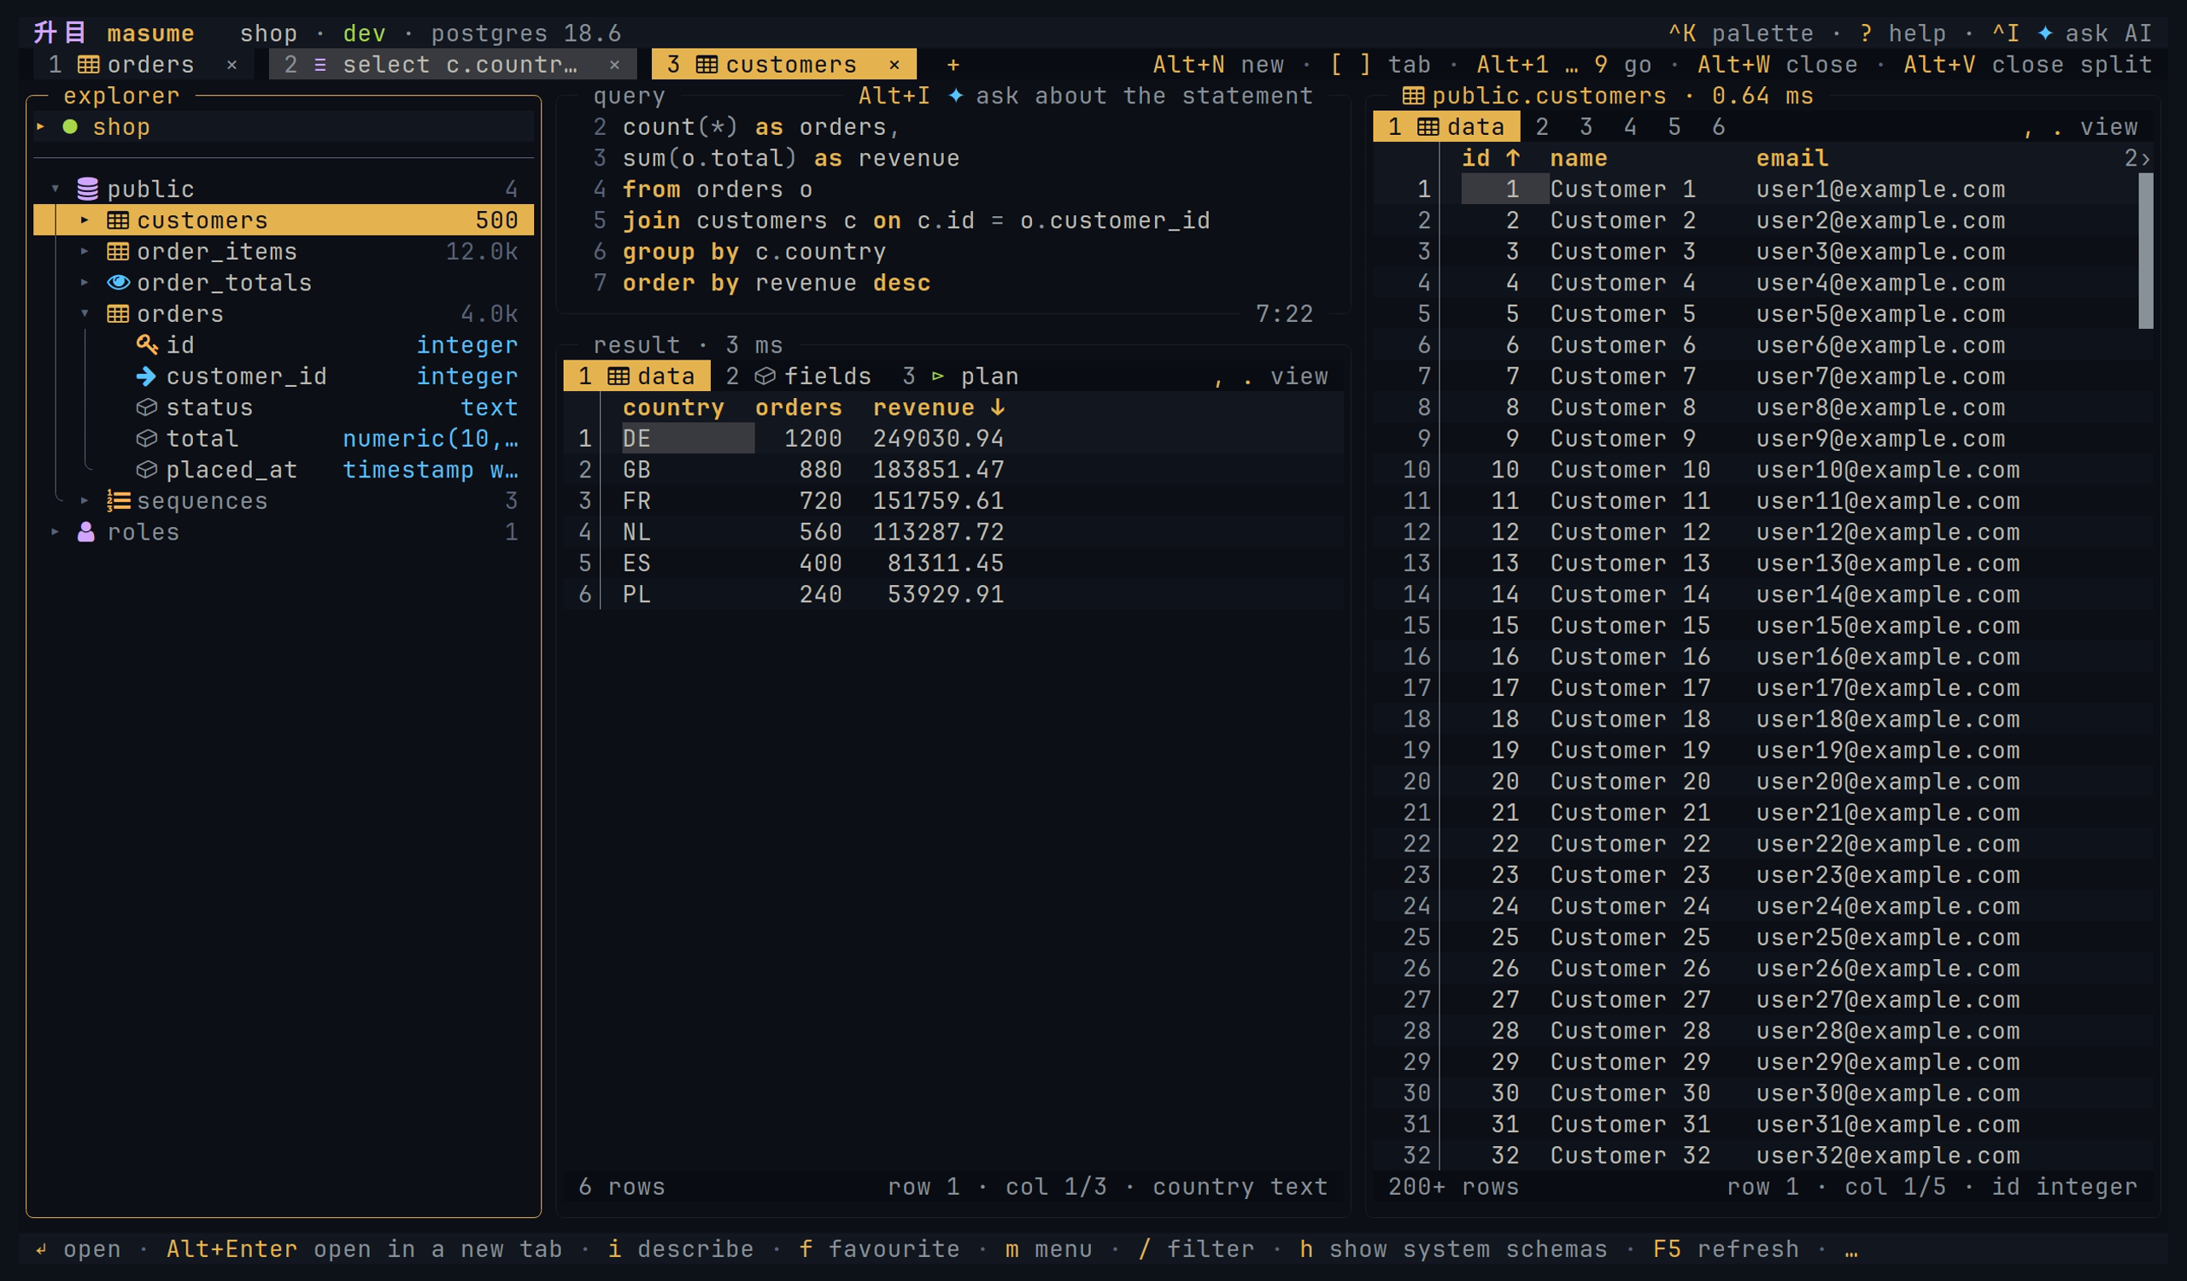Click F5 refresh in the footer
The height and width of the screenshot is (1281, 2187).
click(x=1726, y=1249)
